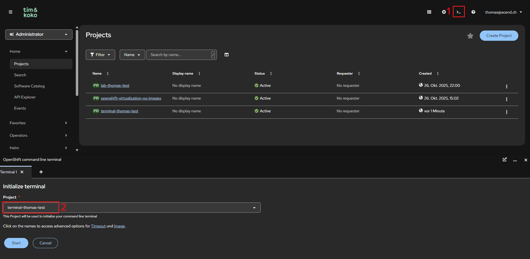This screenshot has width=530, height=259.
Task: Open Software Catalog in the sidebar
Action: [29, 86]
